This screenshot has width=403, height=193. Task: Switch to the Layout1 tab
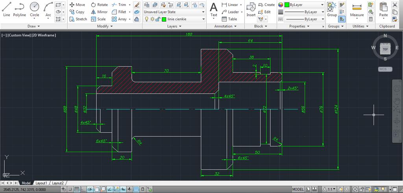(41, 183)
